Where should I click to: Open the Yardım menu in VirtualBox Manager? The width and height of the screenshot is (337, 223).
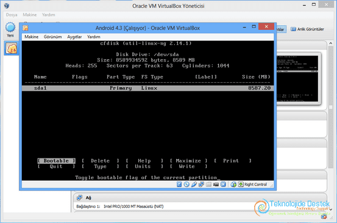(x=49, y=15)
